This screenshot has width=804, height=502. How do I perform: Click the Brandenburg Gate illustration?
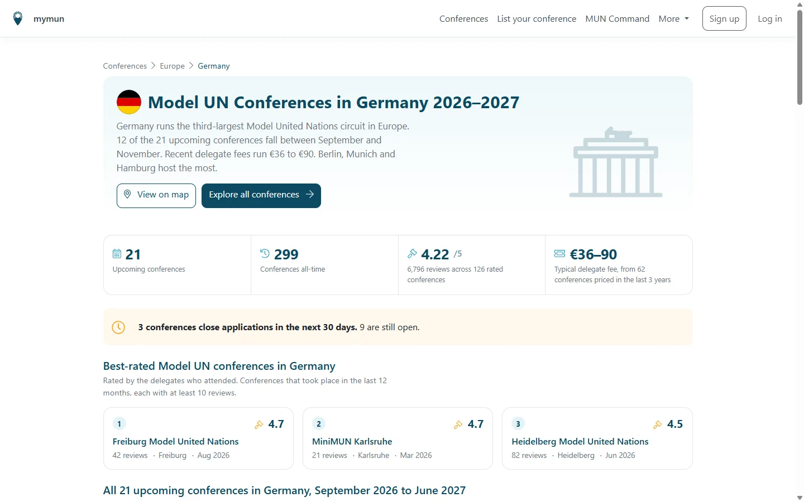(616, 162)
